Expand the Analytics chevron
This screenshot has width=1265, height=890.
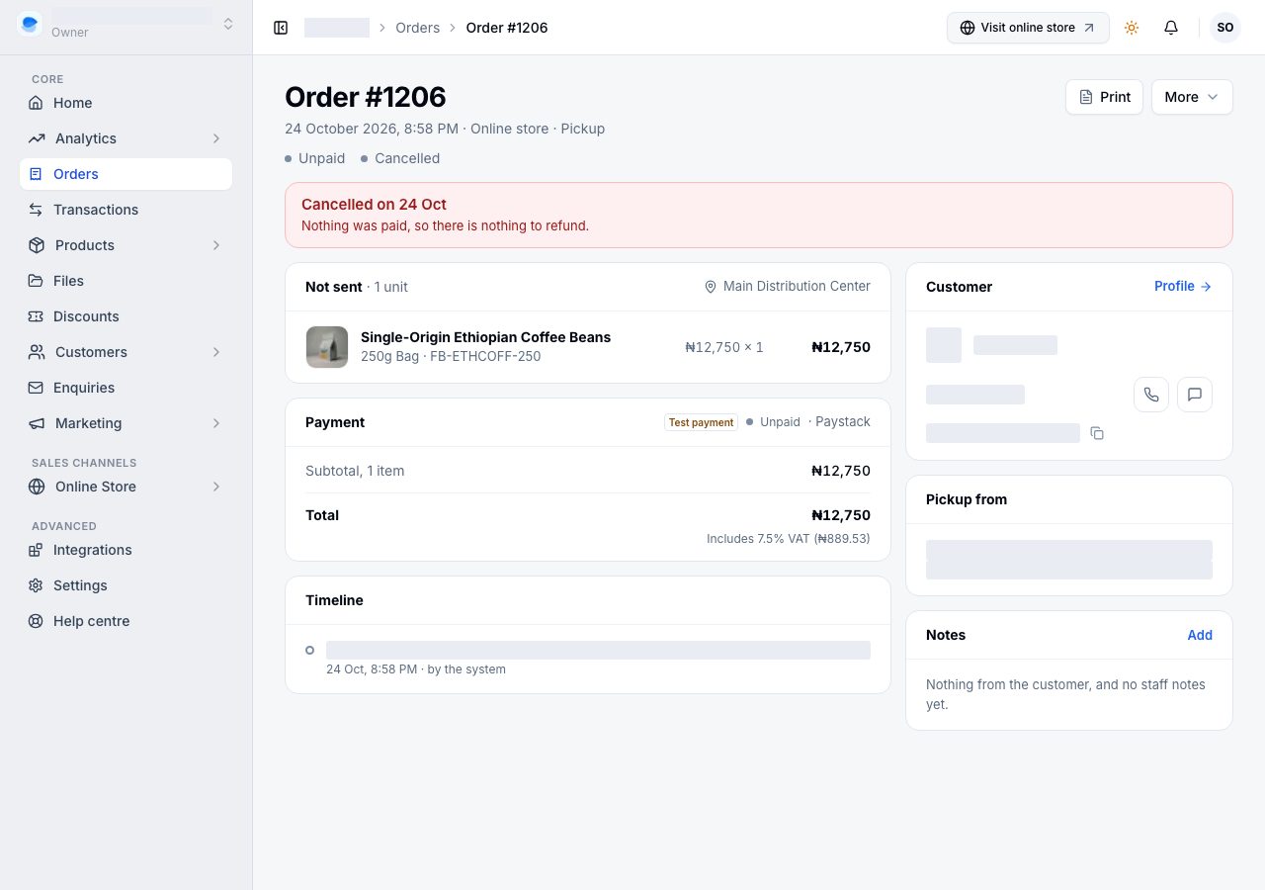pos(216,138)
